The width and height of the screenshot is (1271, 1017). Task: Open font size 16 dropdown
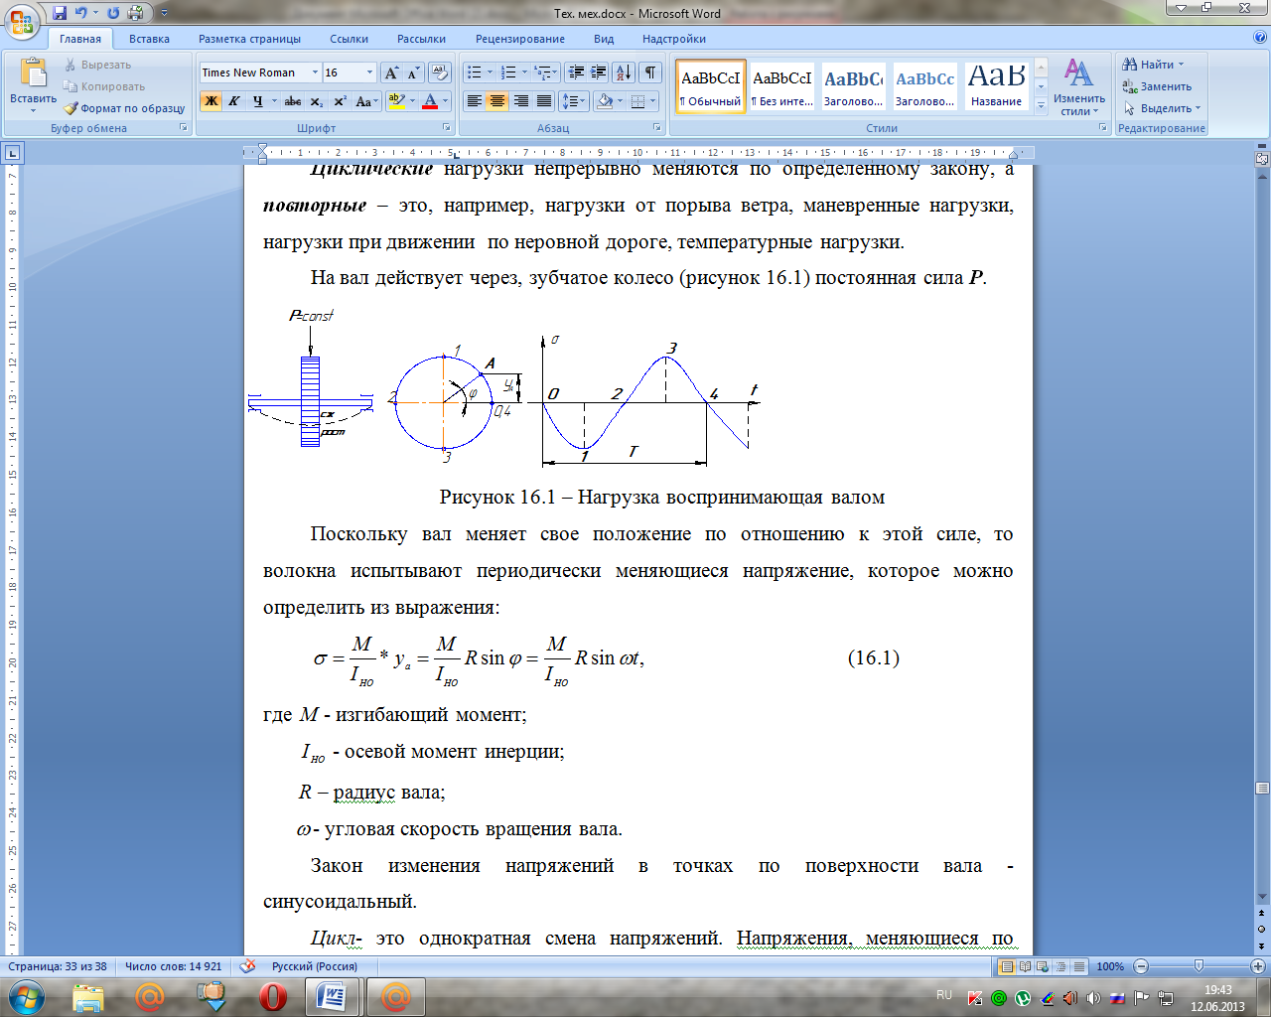(369, 73)
